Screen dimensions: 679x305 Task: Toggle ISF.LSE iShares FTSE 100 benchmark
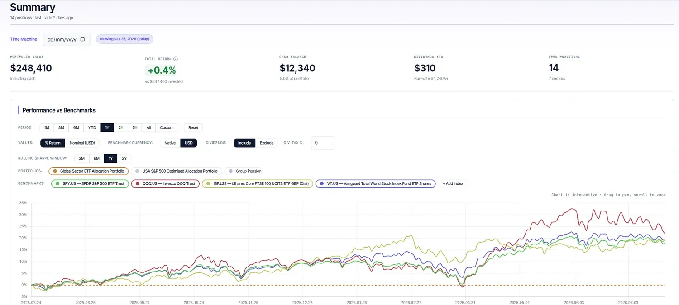tap(258, 184)
